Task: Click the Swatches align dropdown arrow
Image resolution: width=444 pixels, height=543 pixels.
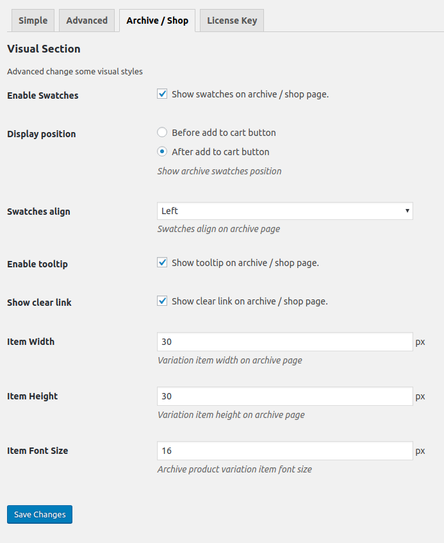Action: (407, 211)
